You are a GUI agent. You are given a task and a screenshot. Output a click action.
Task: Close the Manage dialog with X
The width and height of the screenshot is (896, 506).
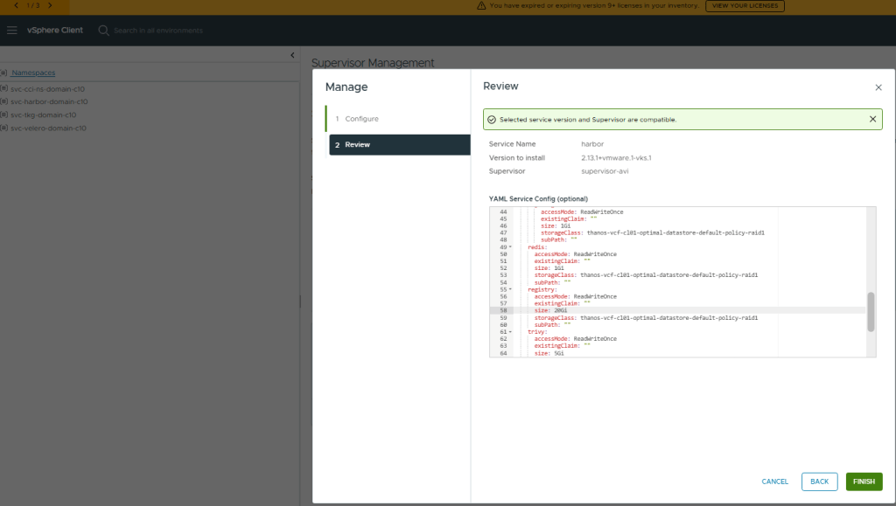(878, 88)
